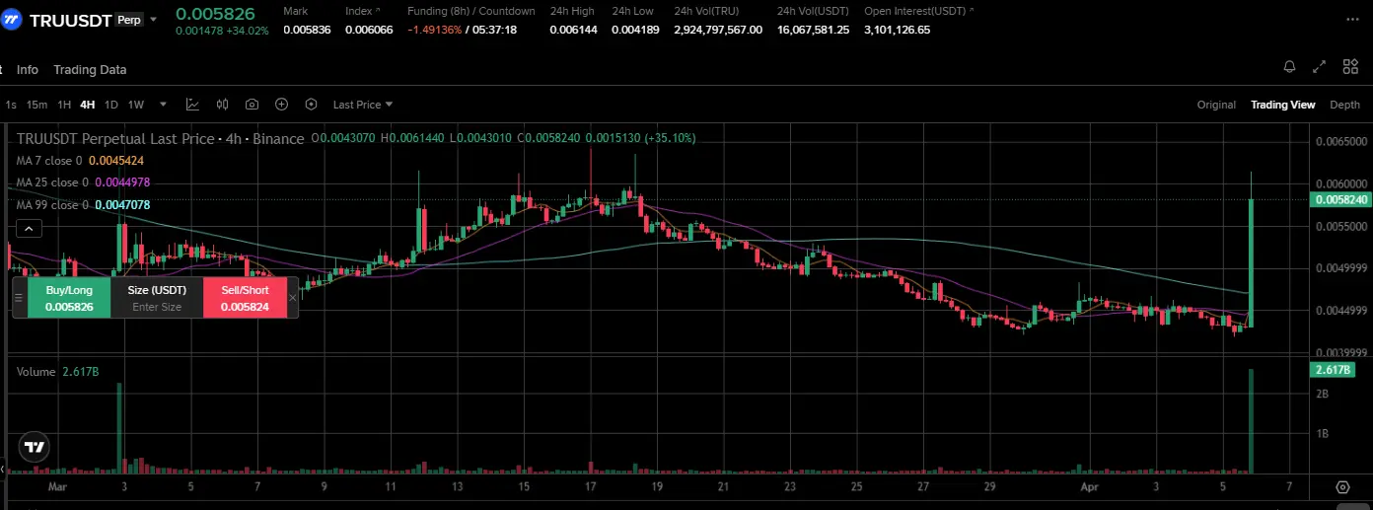Switch to Original chart view

pos(1216,105)
